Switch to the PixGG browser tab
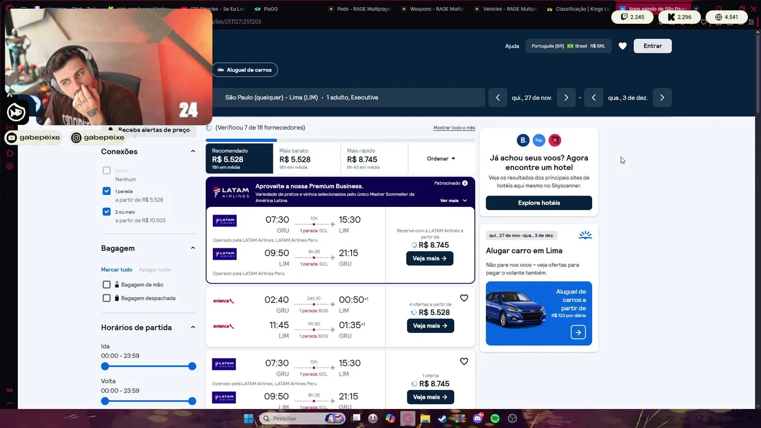Image resolution: width=761 pixels, height=428 pixels. pyautogui.click(x=271, y=9)
